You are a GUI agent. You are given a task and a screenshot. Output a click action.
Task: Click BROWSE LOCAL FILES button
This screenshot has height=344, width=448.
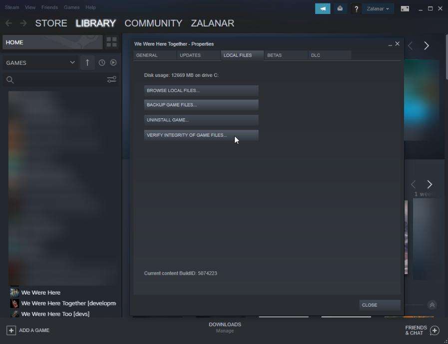(201, 90)
